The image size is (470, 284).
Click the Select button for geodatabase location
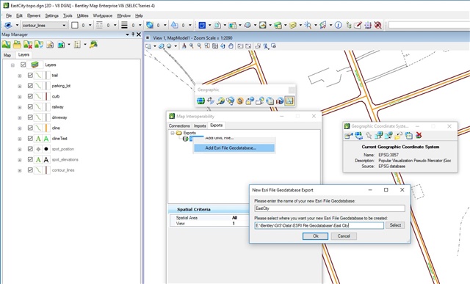(x=395, y=225)
